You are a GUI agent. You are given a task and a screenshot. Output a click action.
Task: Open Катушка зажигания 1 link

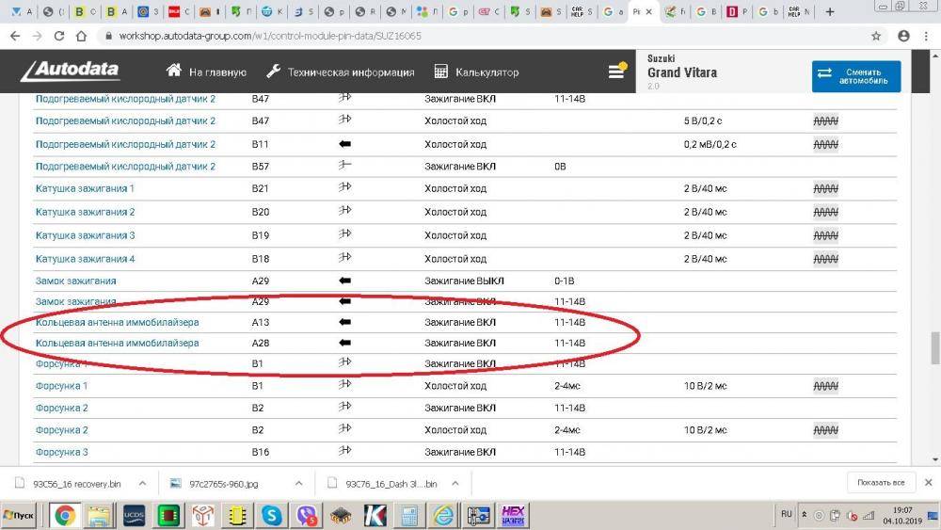[85, 189]
